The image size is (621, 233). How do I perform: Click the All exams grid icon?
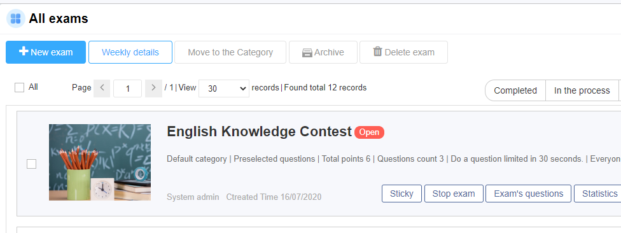(x=16, y=18)
